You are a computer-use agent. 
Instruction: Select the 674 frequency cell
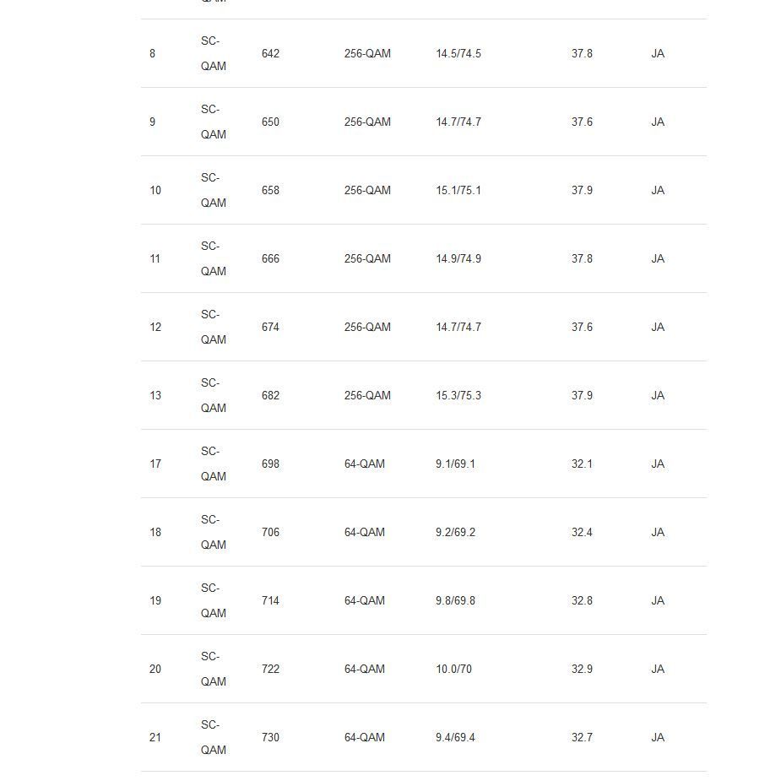270,328
